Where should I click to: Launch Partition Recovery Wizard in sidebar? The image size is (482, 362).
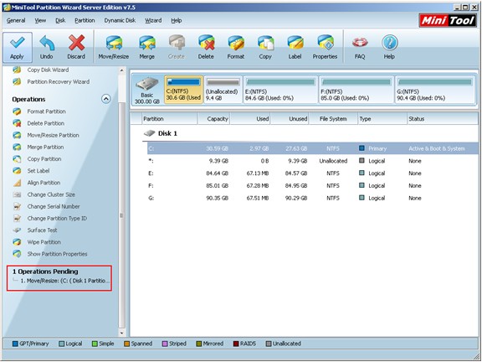pos(51,82)
